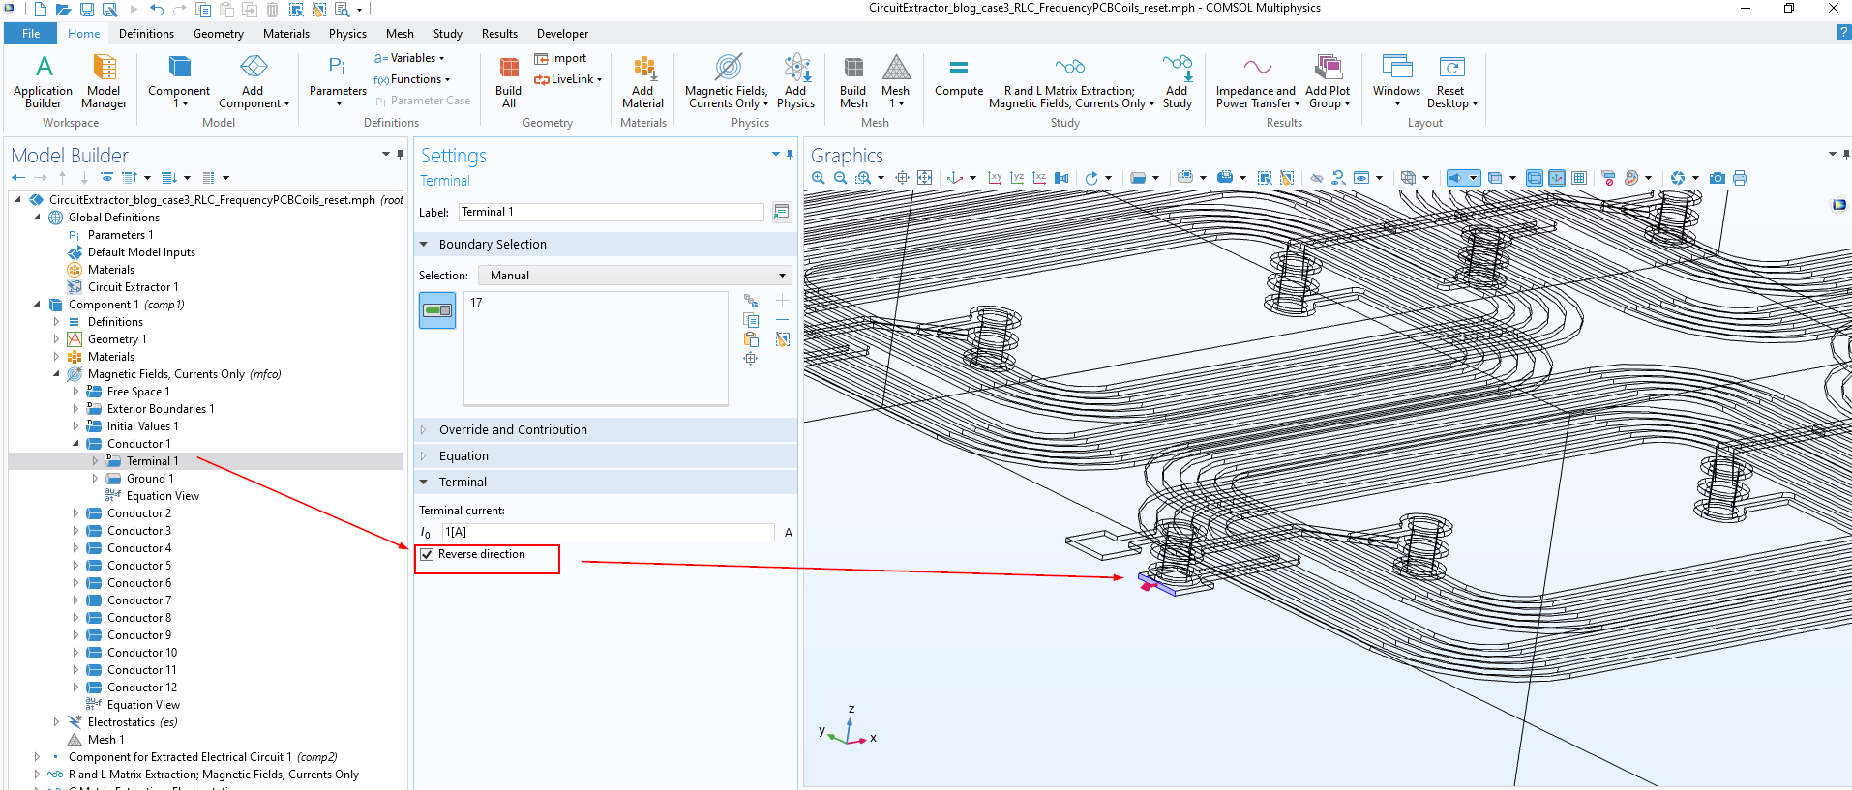Uncheck the Reverse direction checkbox

coord(427,555)
